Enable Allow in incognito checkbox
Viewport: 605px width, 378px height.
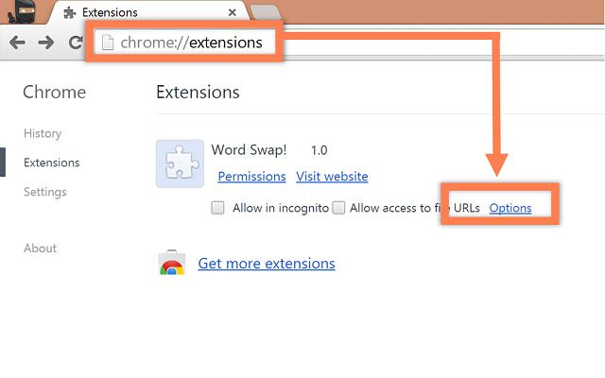pyautogui.click(x=217, y=208)
